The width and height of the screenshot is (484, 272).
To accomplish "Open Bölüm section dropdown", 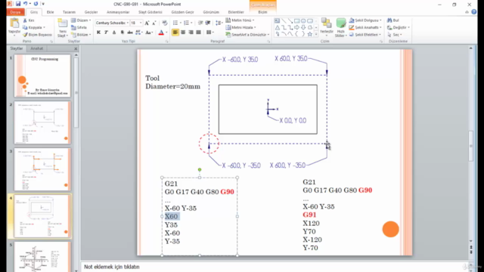I will pos(81,35).
